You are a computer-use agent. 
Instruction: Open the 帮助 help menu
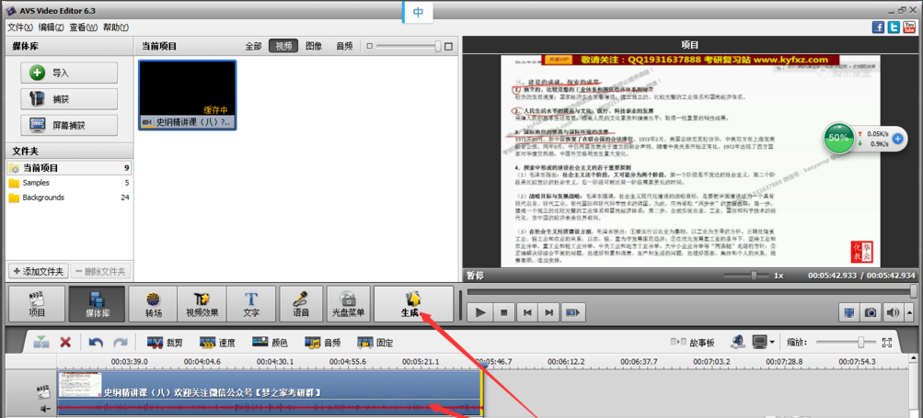tap(115, 27)
